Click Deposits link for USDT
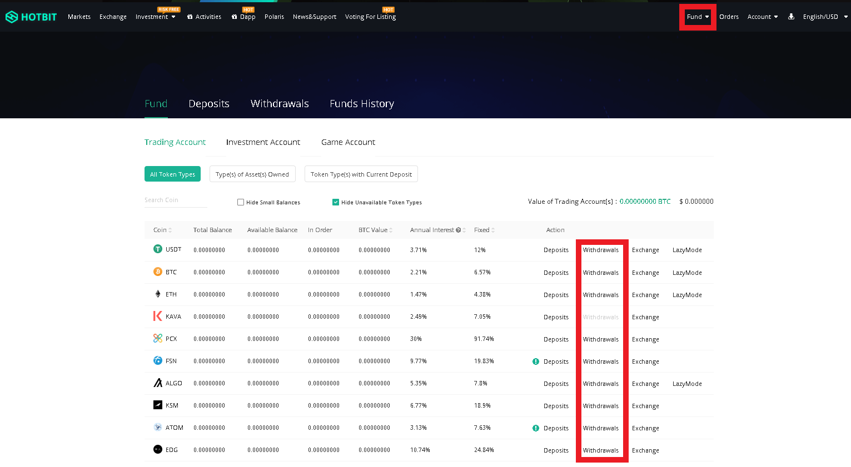 click(556, 250)
